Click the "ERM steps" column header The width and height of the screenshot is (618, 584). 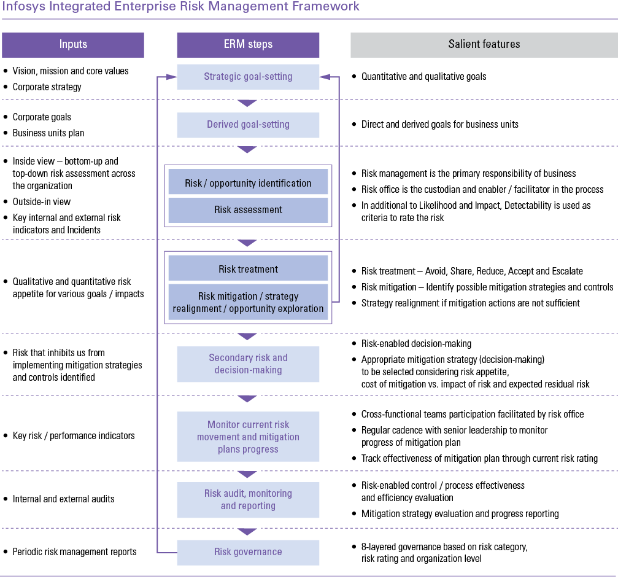248,45
